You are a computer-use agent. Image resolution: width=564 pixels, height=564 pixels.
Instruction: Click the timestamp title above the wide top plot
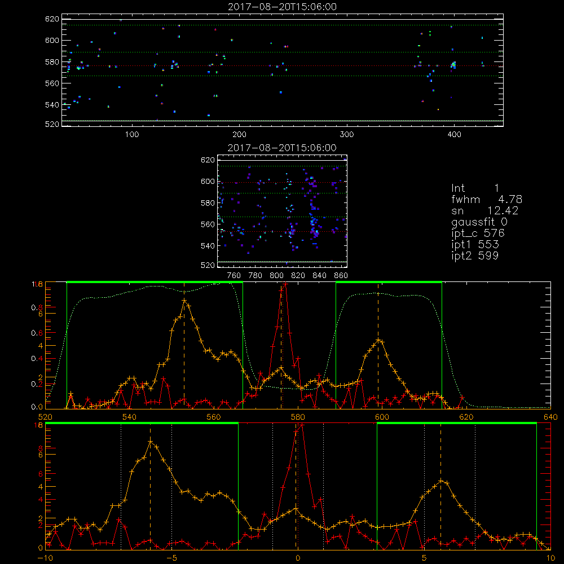pos(283,7)
